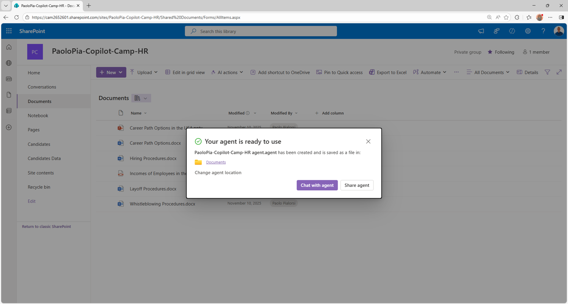Viewport: 568px width, 304px height.
Task: Click Add shortcut to OneDrive
Action: click(x=280, y=72)
